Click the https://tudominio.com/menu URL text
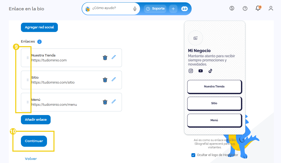The image size is (281, 163). [x=54, y=105]
